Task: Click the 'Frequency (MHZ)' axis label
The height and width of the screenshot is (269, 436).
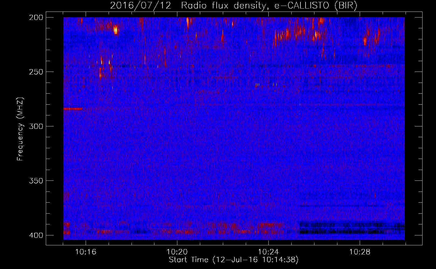Action: [x=20, y=129]
